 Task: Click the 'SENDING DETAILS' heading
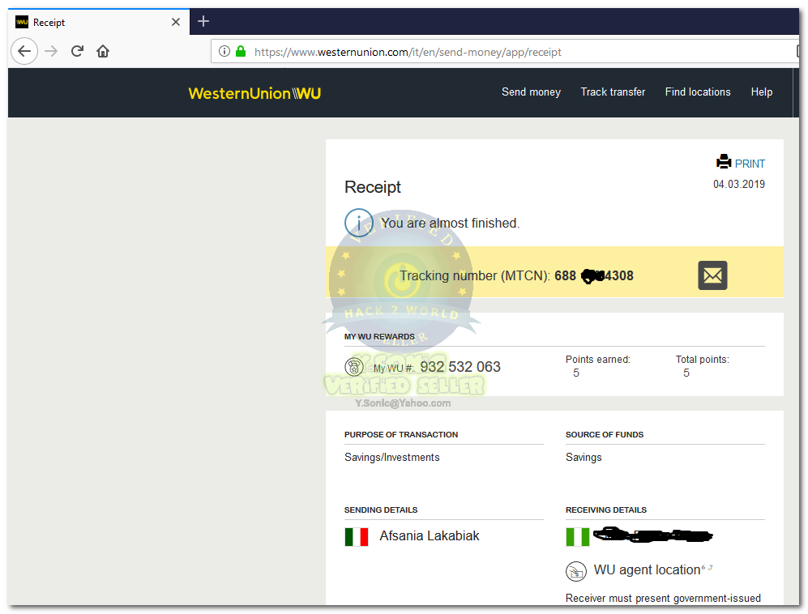[381, 510]
